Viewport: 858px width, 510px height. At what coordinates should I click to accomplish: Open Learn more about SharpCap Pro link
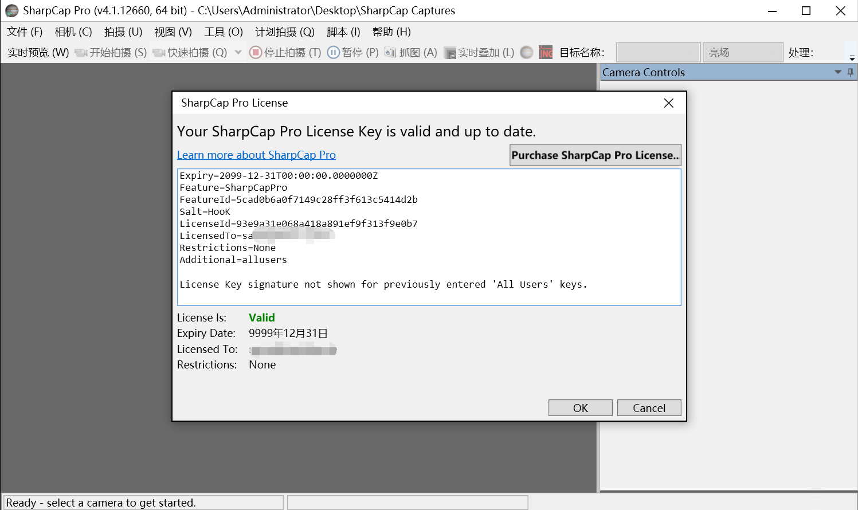tap(256, 155)
